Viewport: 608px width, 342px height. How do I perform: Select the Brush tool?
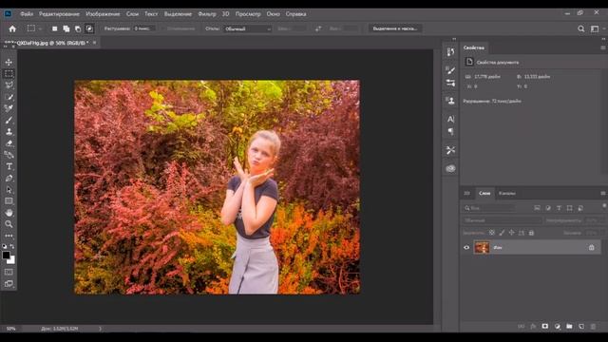9,121
